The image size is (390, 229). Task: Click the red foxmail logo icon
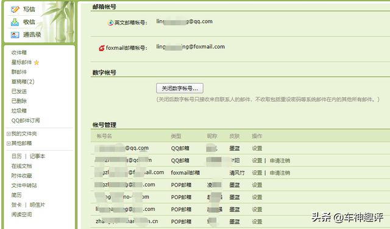tap(102, 48)
